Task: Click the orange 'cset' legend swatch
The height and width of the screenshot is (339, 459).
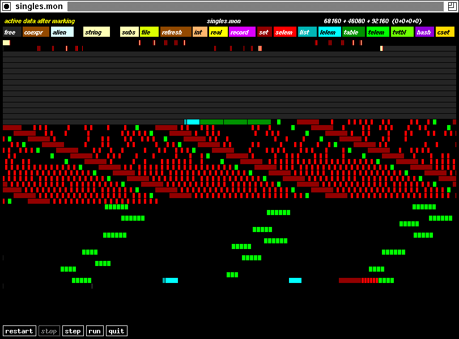Action: (445, 32)
